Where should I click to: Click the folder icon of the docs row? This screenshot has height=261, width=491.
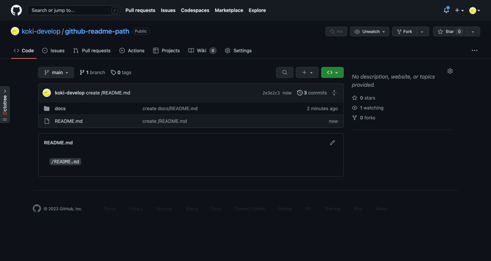[x=47, y=109]
